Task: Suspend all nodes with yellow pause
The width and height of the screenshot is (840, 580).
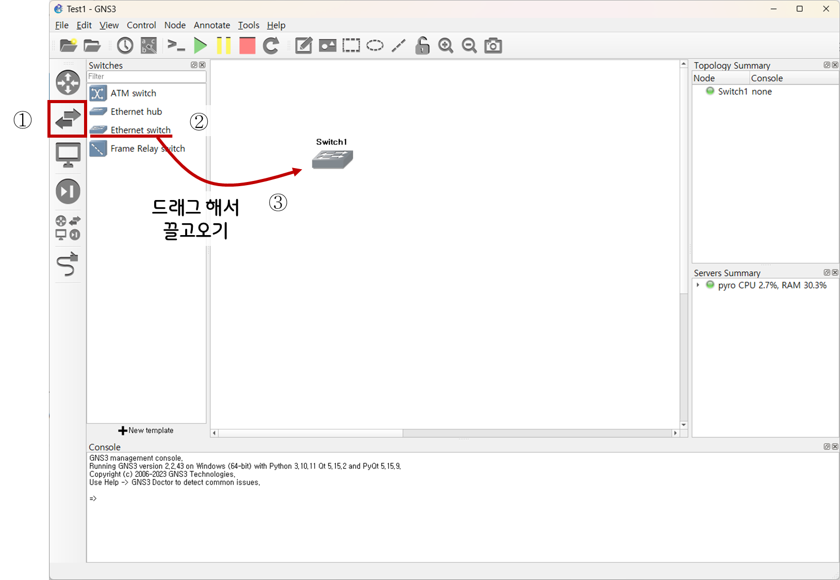Action: [x=224, y=45]
